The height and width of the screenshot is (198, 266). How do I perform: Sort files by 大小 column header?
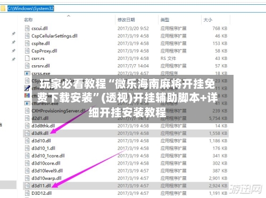pyautogui.click(x=208, y=20)
